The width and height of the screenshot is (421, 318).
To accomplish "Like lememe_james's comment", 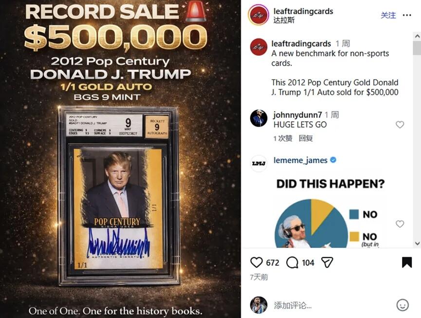I will pos(400,224).
